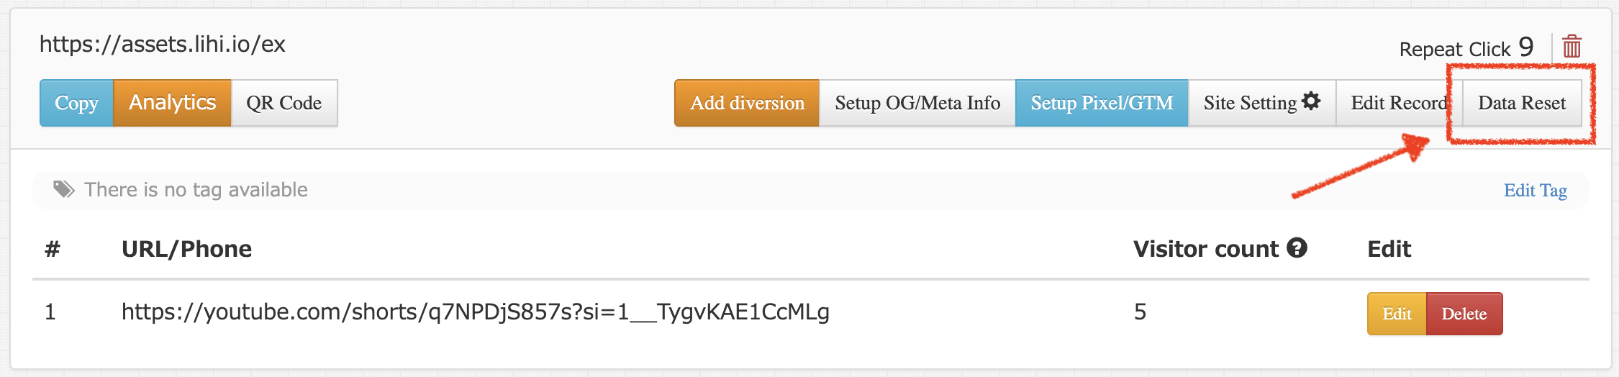The width and height of the screenshot is (1619, 377).
Task: Click the red trash can icon
Action: pyautogui.click(x=1572, y=47)
